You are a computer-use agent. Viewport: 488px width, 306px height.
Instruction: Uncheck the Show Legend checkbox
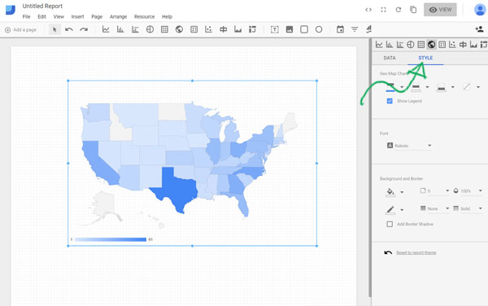(x=390, y=101)
